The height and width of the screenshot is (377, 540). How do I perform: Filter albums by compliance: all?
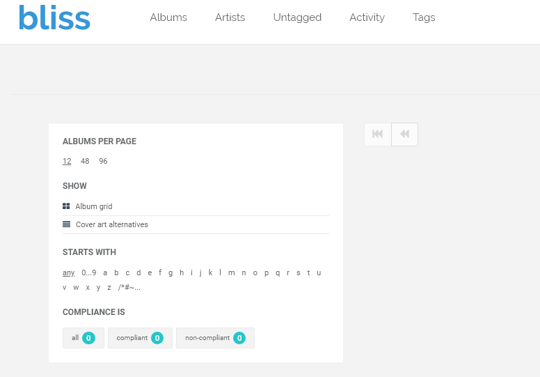[83, 338]
